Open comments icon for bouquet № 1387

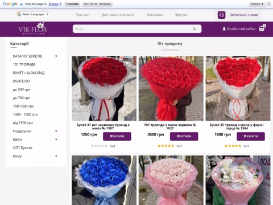(112, 146)
